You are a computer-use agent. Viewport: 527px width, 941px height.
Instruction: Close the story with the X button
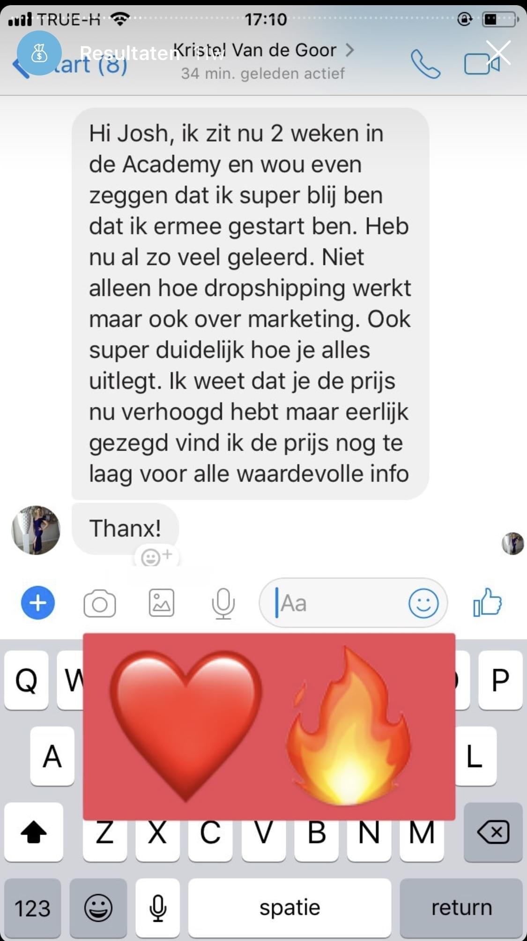498,52
